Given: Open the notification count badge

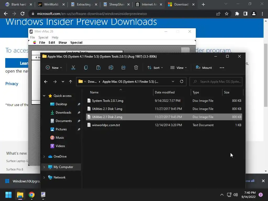Looking at the screenshot, I should [261, 195].
